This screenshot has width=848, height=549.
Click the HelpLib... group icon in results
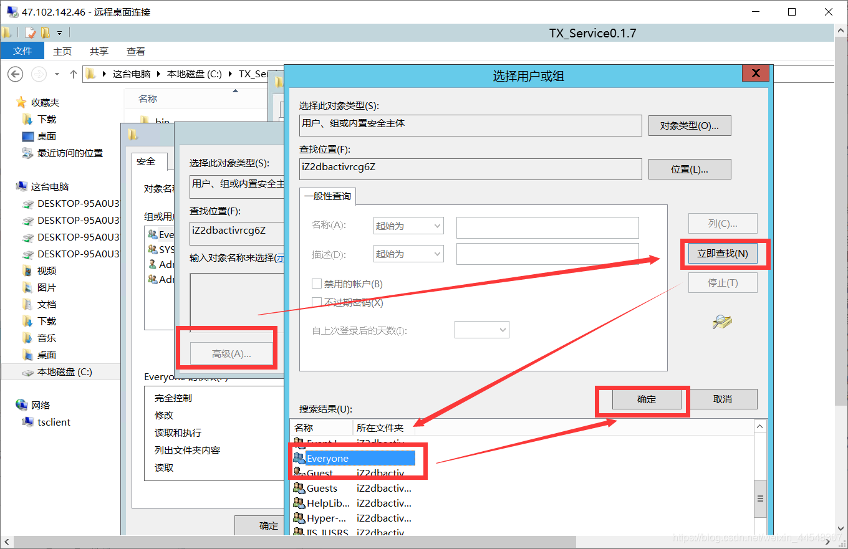point(299,503)
